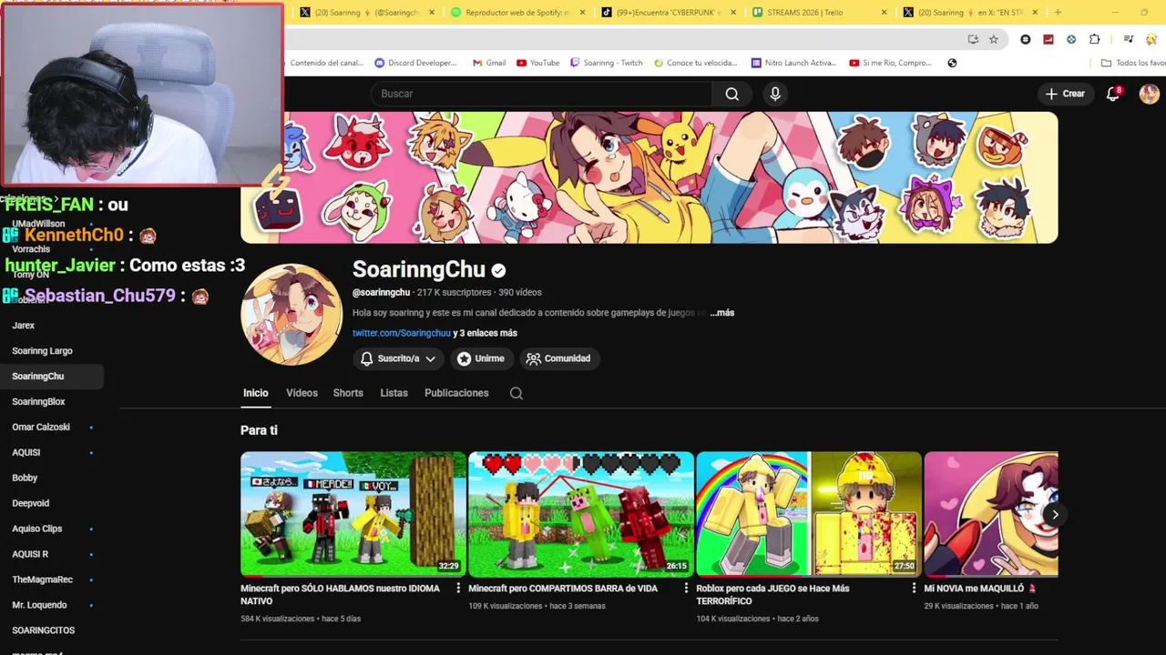Viewport: 1166px width, 655px height.
Task: Open Soarinng - Twitch bookmark
Action: click(x=607, y=63)
